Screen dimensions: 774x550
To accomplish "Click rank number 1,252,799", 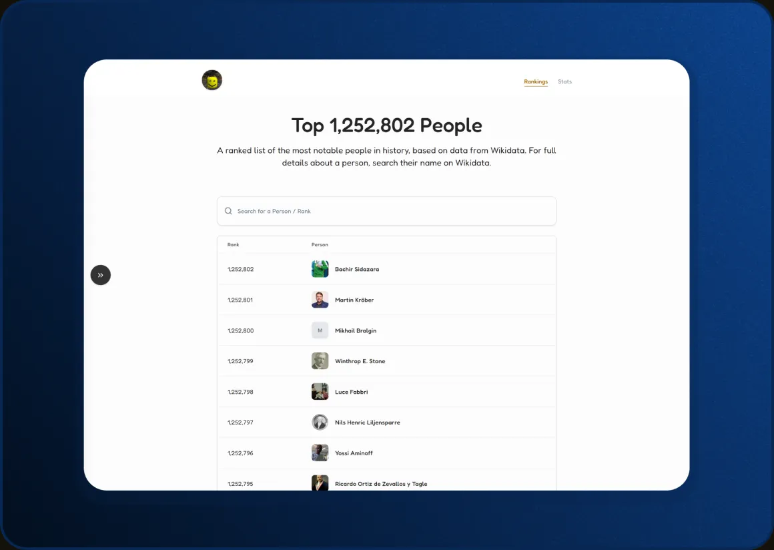I will pos(240,361).
